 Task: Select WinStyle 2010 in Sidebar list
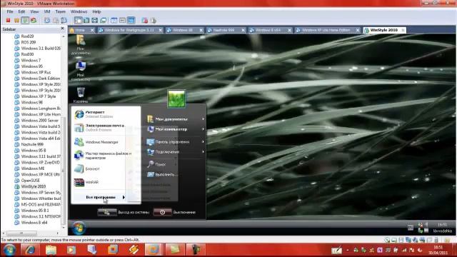pos(34,186)
